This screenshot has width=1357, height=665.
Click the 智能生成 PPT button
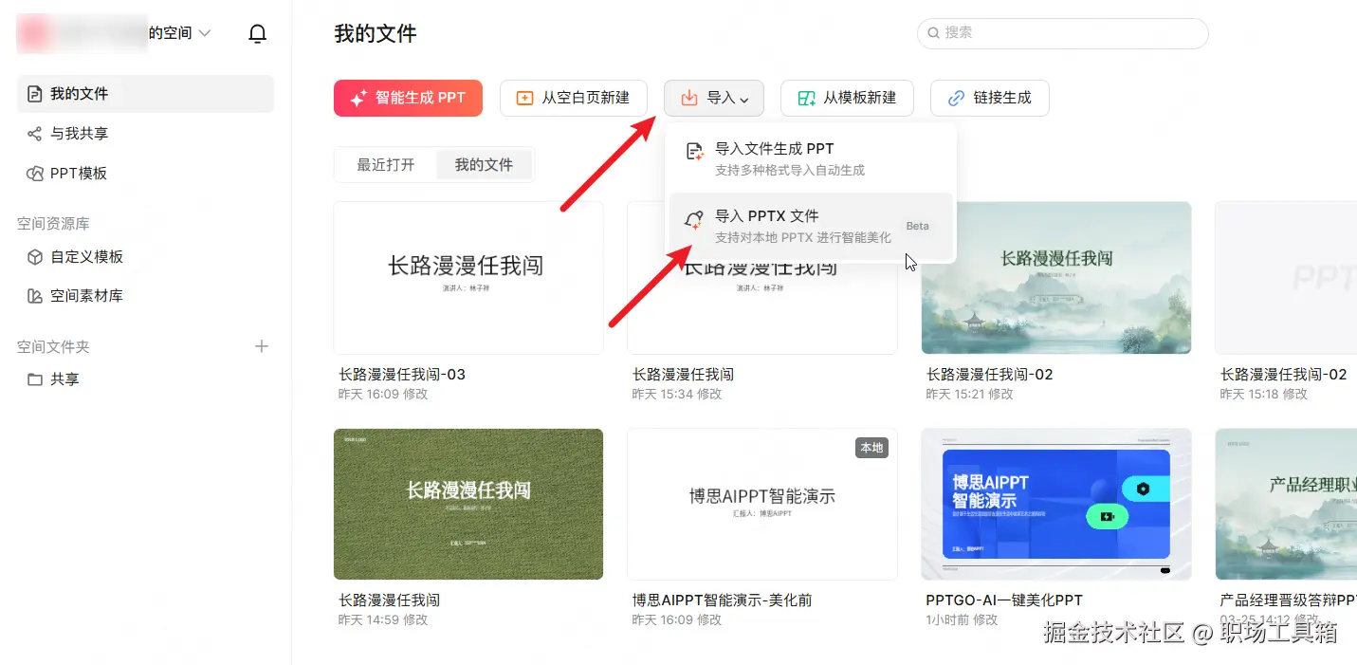(x=408, y=98)
